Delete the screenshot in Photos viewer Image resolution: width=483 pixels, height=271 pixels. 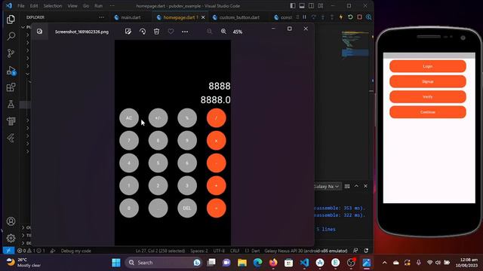coord(156,32)
